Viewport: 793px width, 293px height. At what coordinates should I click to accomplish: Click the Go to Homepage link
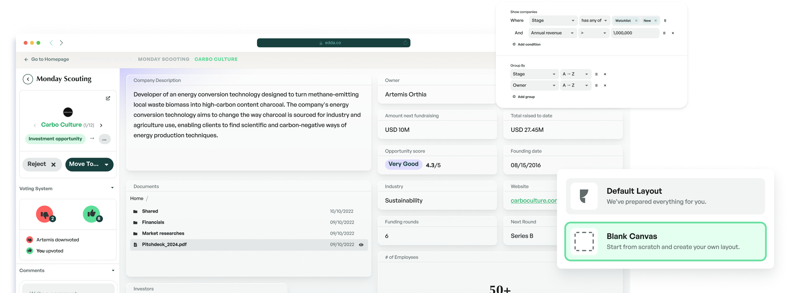[x=47, y=59]
